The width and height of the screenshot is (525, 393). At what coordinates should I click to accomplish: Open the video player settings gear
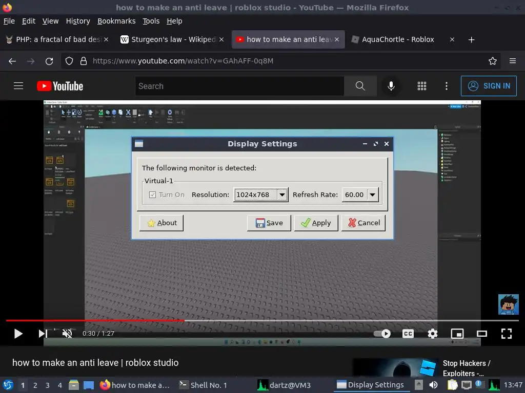tap(433, 334)
